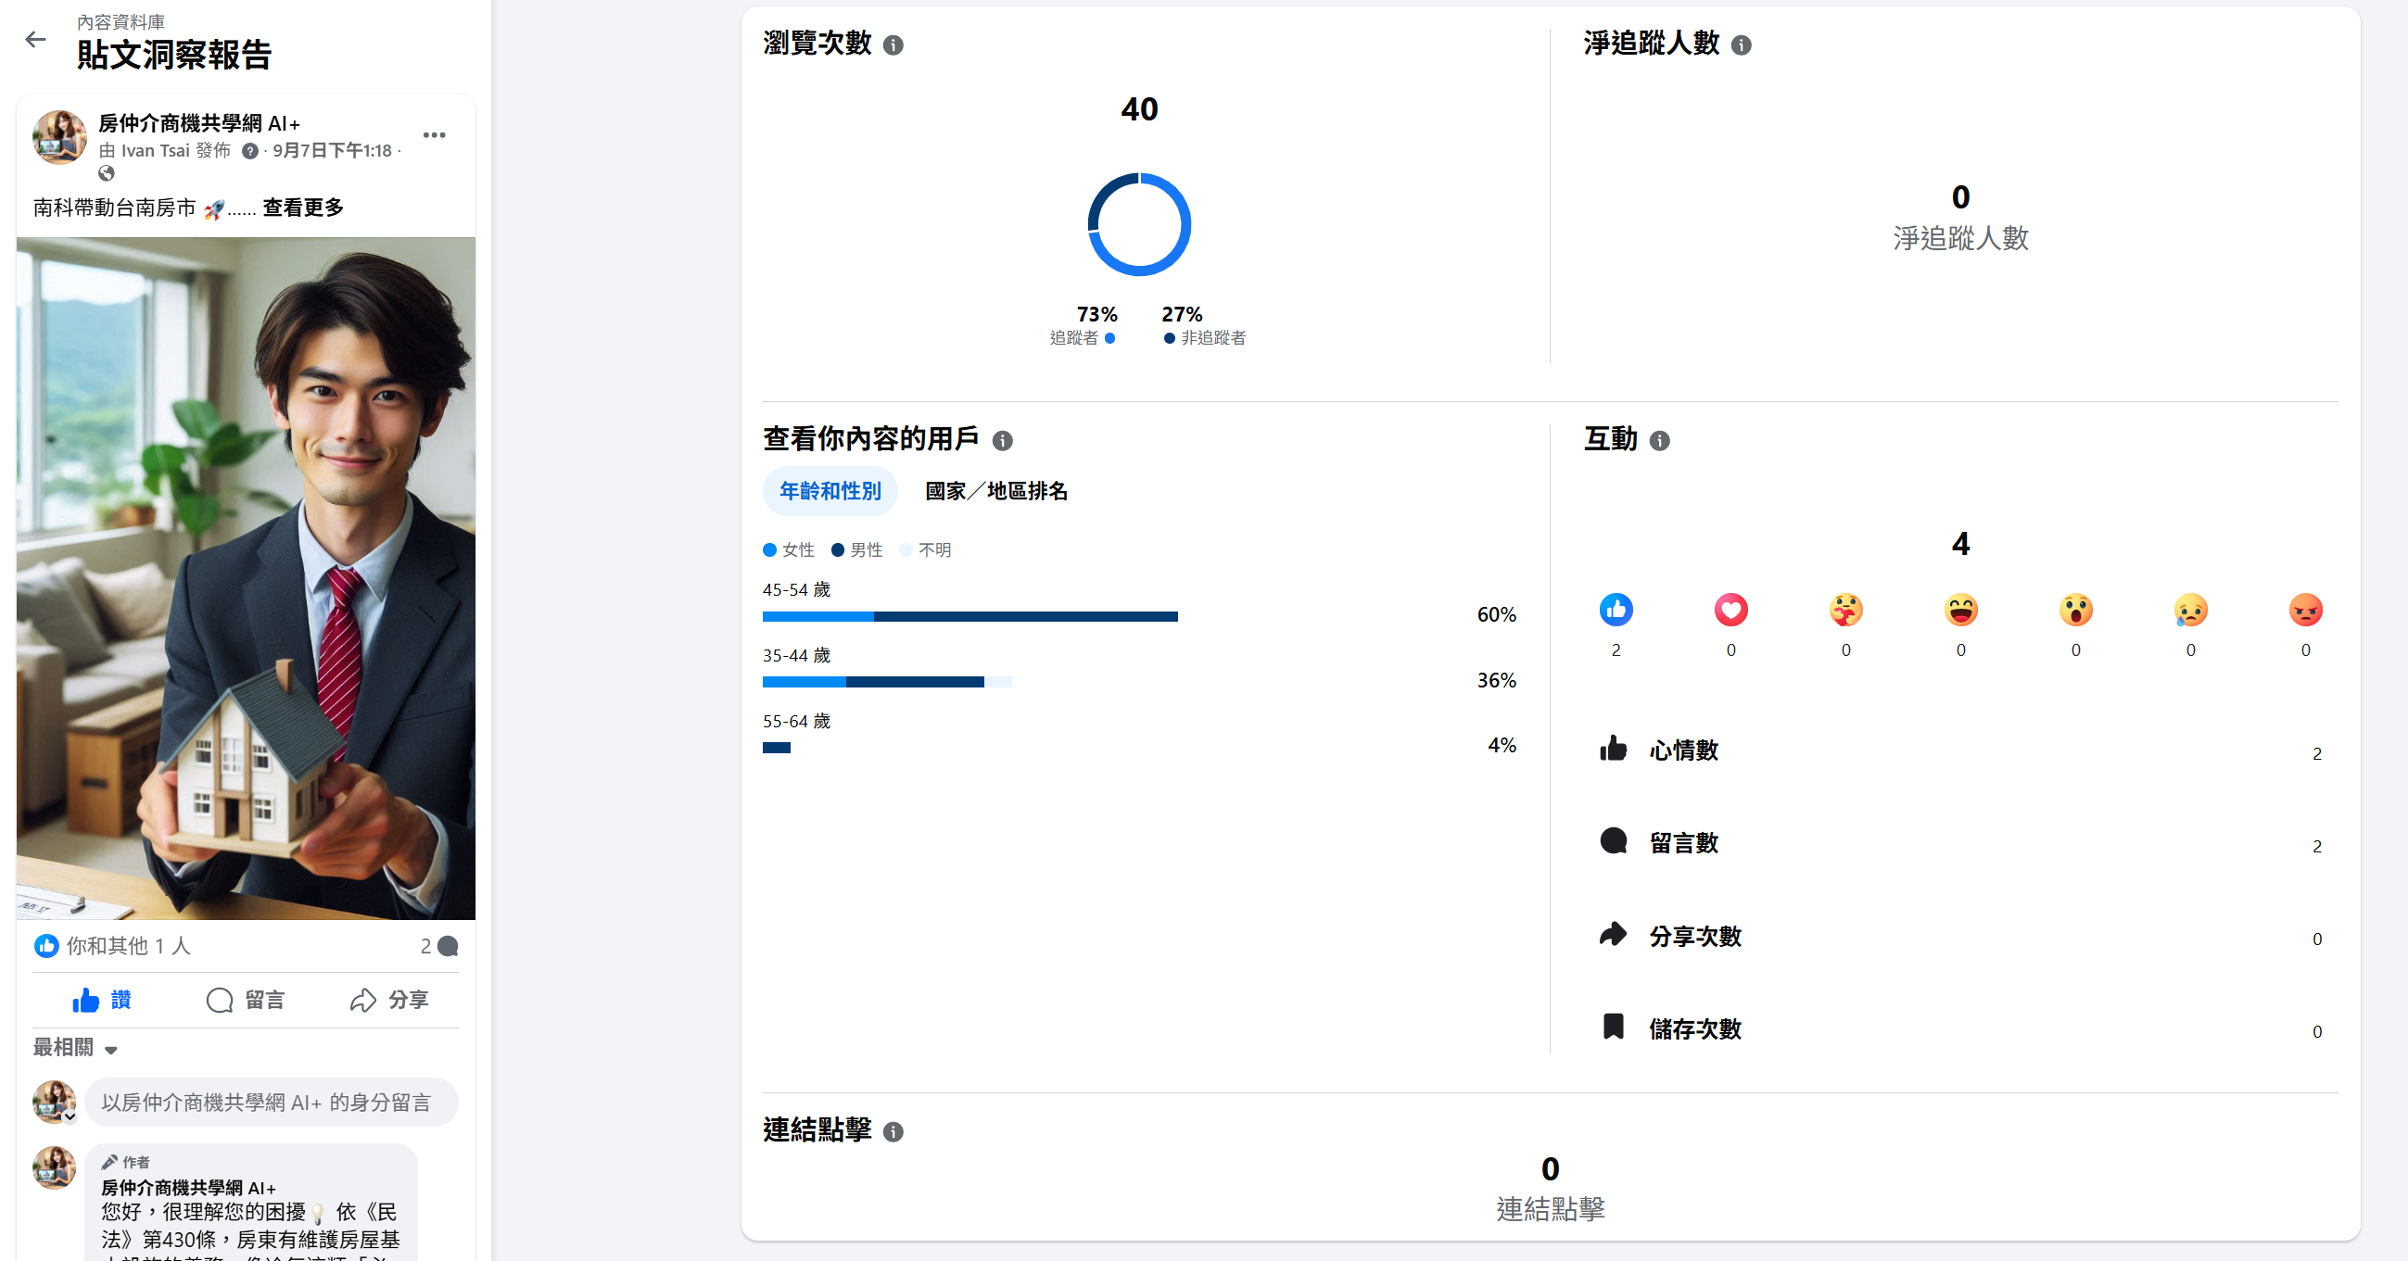Click the total views number 40
Viewport: 2408px width, 1261px height.
click(x=1139, y=109)
